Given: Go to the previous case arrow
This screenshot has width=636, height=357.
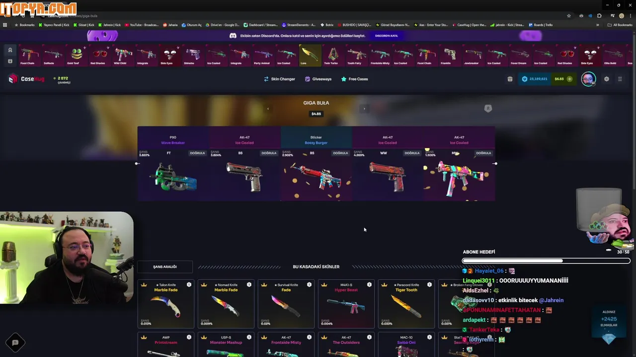Looking at the screenshot, I should click(268, 109).
